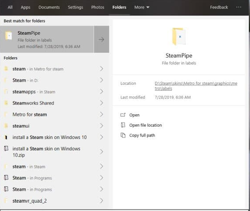The width and height of the screenshot is (250, 211).
Task: Click the last modified date 7/28/2019, 6:36 AM in details
Action: tap(173, 97)
